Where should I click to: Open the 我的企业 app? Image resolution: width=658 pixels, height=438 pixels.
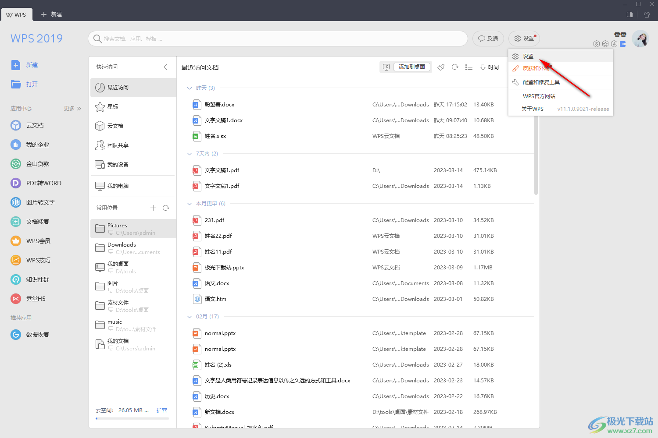(30, 145)
